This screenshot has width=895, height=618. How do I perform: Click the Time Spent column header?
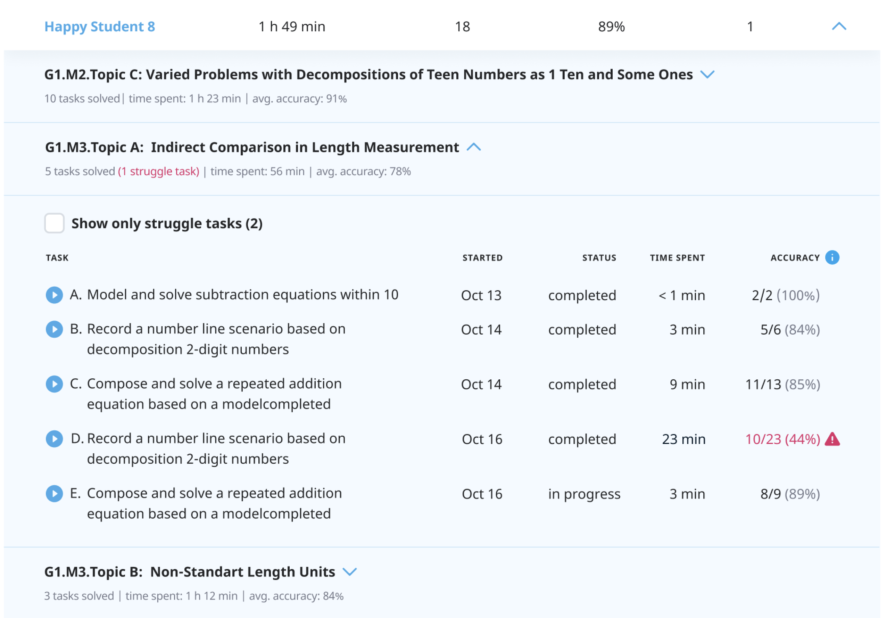[677, 258]
